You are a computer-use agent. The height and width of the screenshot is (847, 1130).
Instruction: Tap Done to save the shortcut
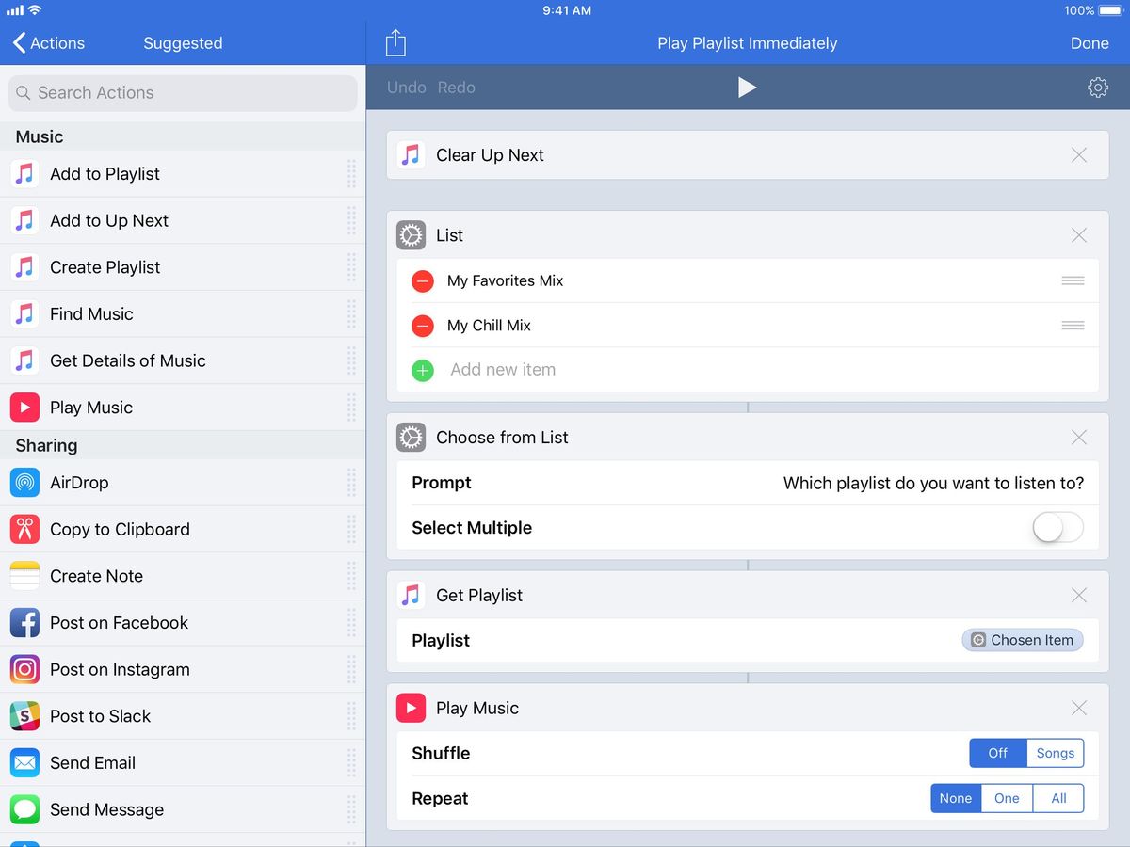click(x=1090, y=42)
